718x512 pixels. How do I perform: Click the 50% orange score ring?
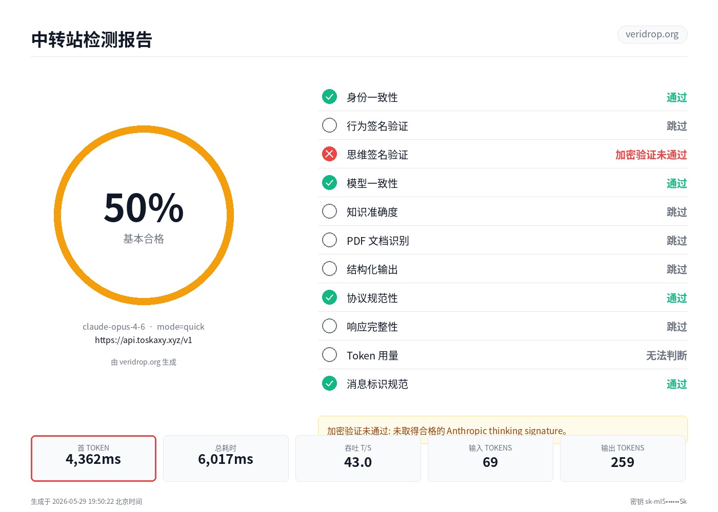click(x=144, y=215)
